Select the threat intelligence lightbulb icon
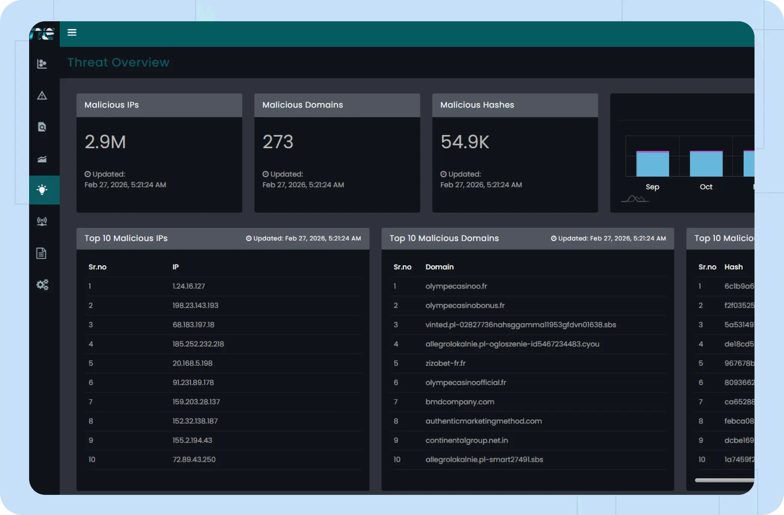The width and height of the screenshot is (784, 515). tap(42, 190)
